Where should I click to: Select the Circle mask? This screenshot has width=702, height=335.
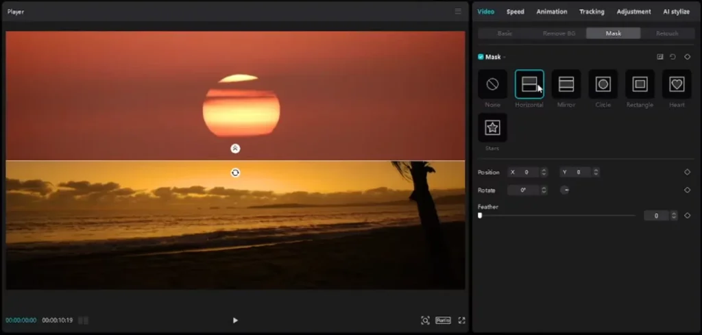coord(603,84)
